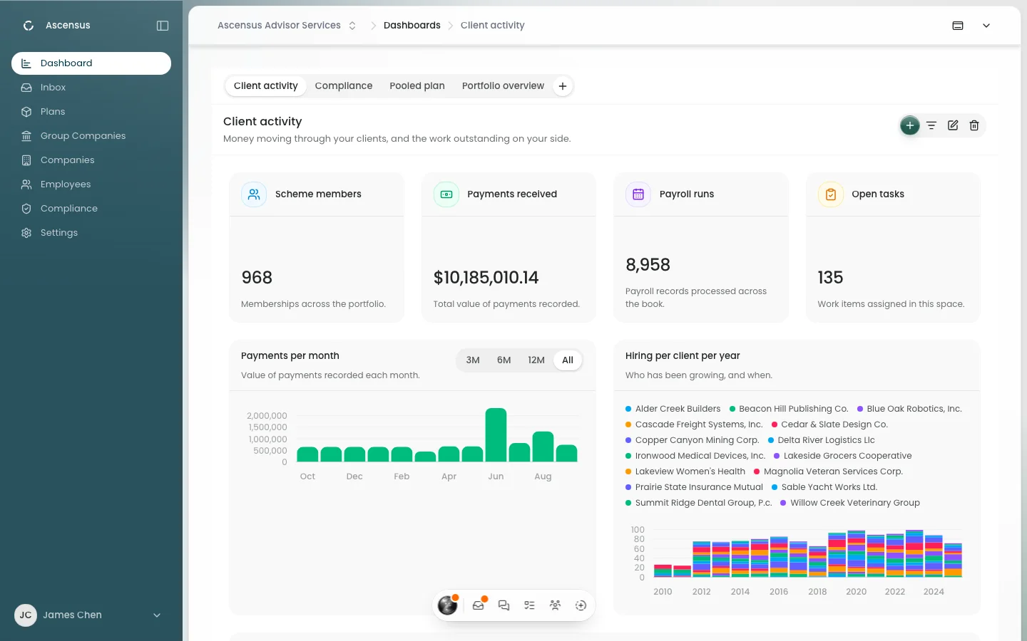The height and width of the screenshot is (641, 1027).
Task: Open the team people icon in floating bar
Action: (556, 605)
